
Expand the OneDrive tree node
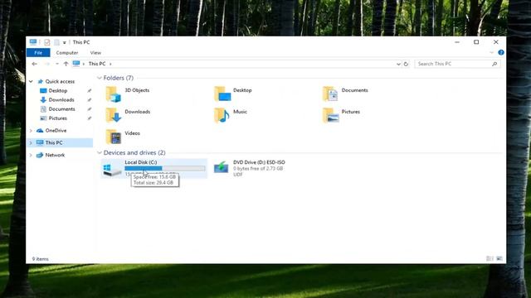pos(31,131)
